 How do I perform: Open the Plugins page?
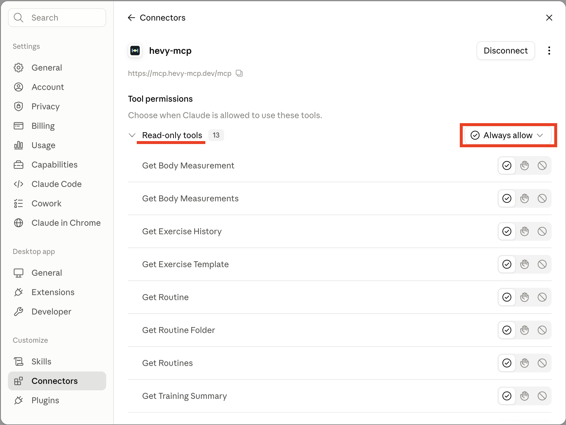click(x=57, y=400)
